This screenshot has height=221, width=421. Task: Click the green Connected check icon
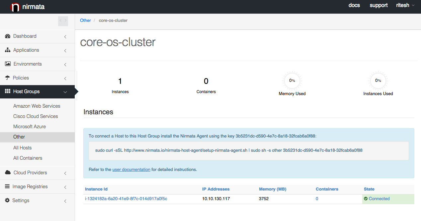tap(366, 199)
